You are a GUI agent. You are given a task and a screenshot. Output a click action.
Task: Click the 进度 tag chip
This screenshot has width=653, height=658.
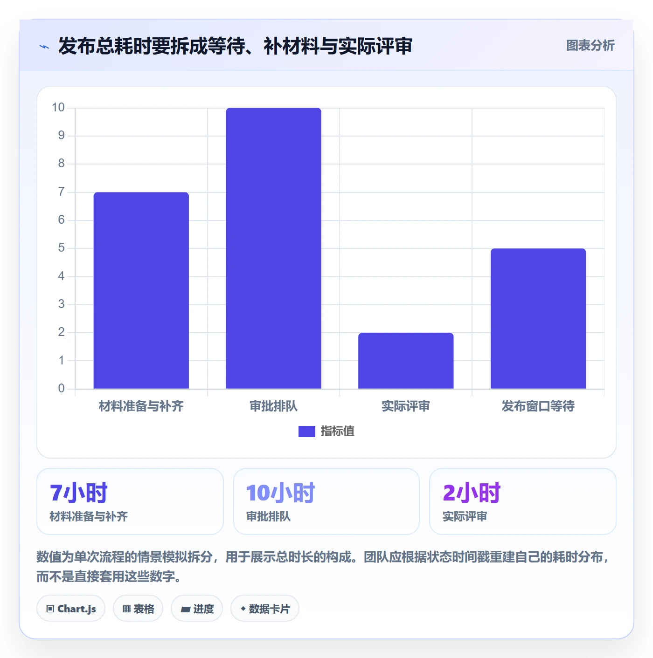pyautogui.click(x=197, y=609)
